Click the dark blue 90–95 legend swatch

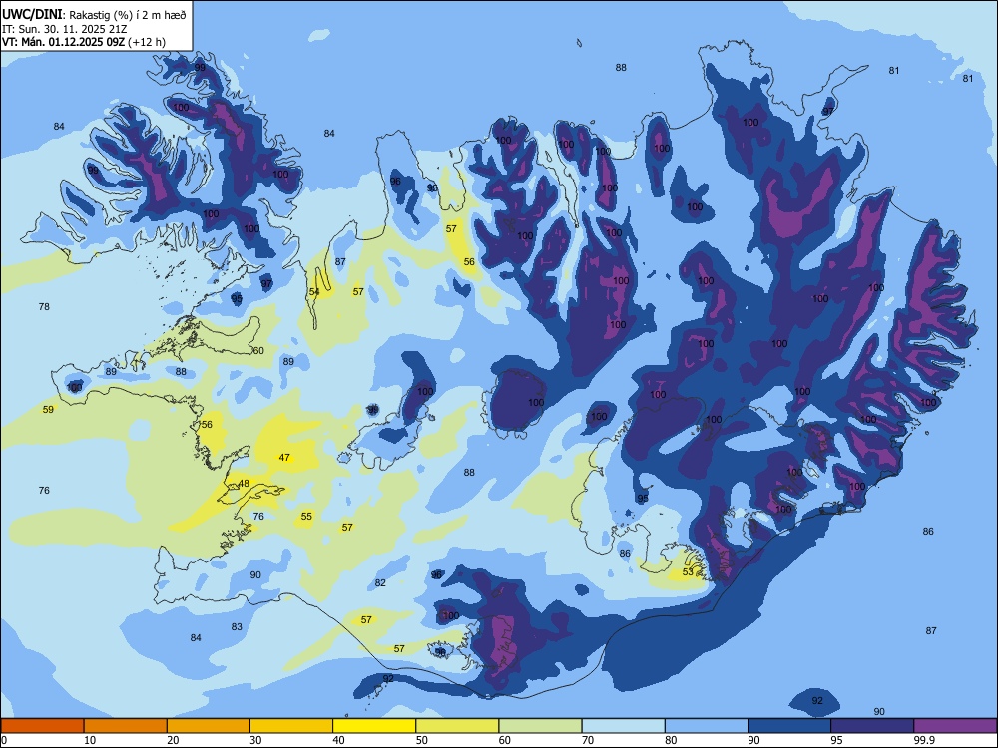(789, 726)
